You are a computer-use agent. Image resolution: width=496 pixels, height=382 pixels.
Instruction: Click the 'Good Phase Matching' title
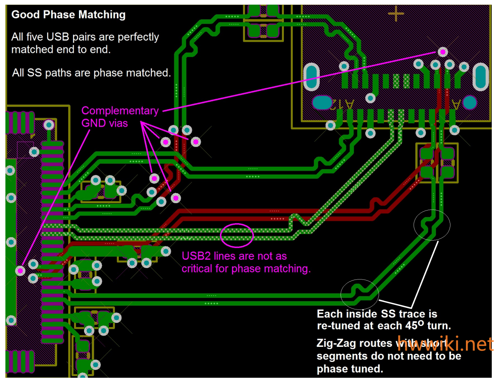pos(68,15)
